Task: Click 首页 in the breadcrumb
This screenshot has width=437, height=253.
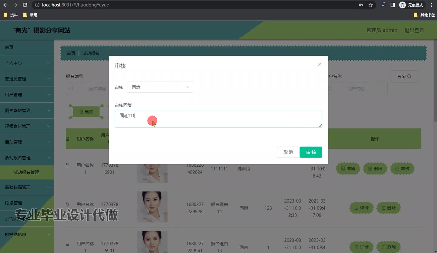Action: pyautogui.click(x=71, y=53)
